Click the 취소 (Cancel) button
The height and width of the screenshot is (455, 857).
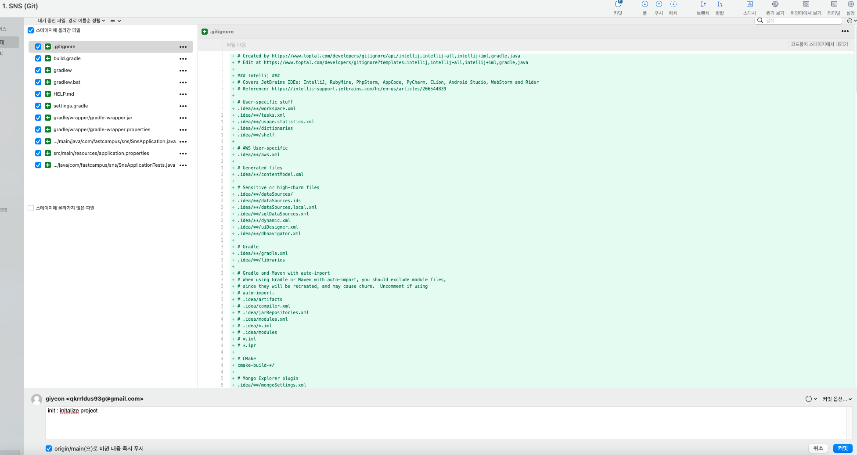818,448
